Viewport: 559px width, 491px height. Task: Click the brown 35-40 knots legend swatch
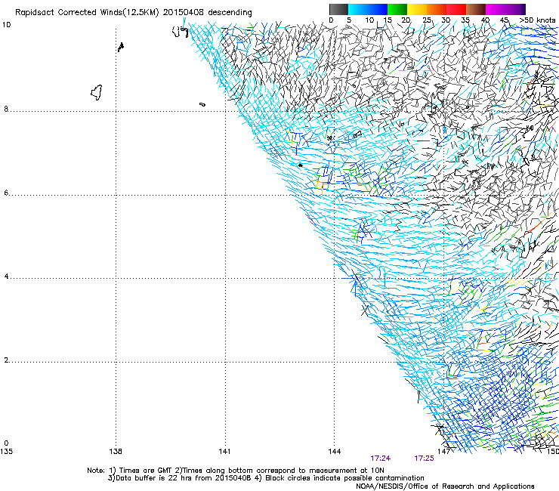(x=476, y=9)
